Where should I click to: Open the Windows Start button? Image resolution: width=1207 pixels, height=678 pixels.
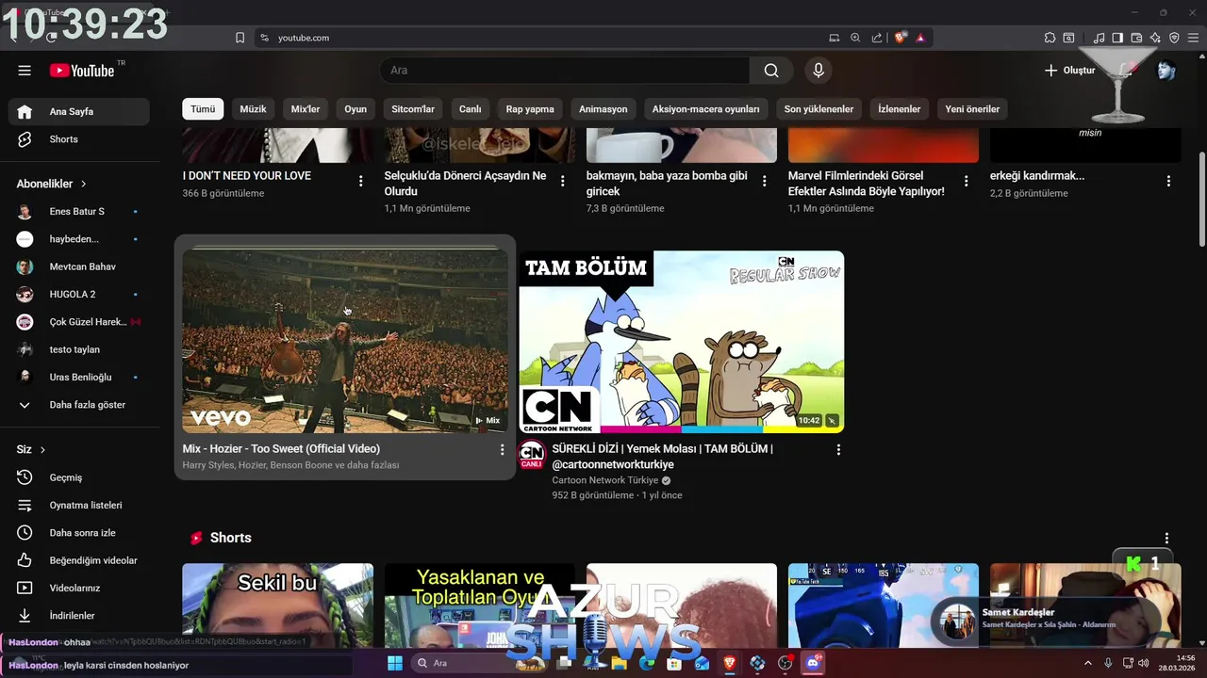[394, 663]
